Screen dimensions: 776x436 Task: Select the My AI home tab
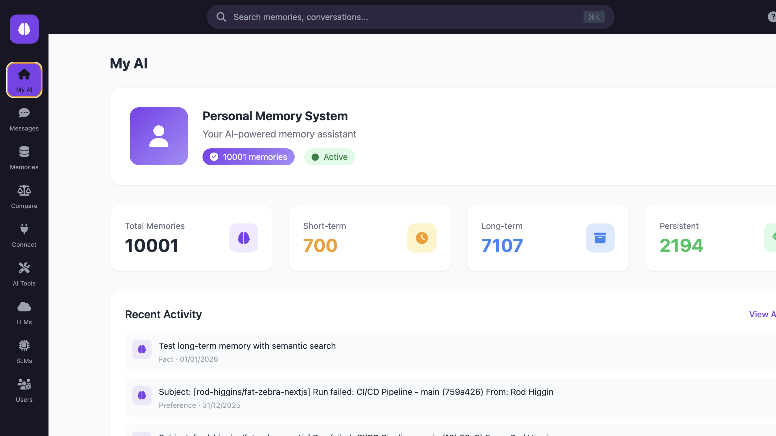tap(24, 80)
